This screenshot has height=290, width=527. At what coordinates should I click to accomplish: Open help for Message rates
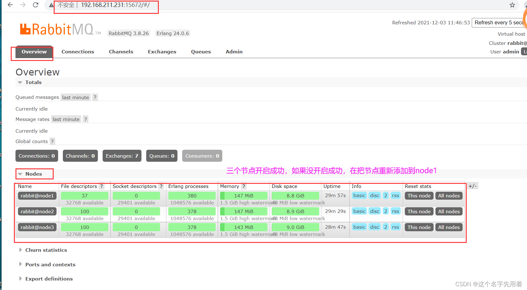[85, 119]
